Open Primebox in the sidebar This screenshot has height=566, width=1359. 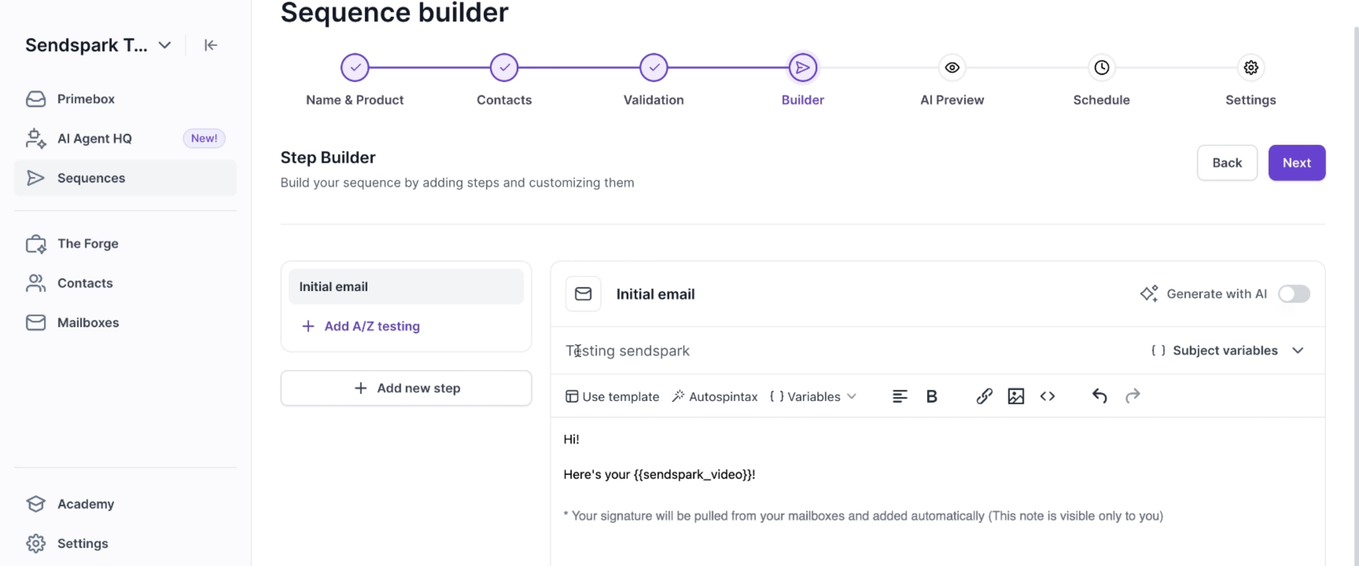(125, 99)
